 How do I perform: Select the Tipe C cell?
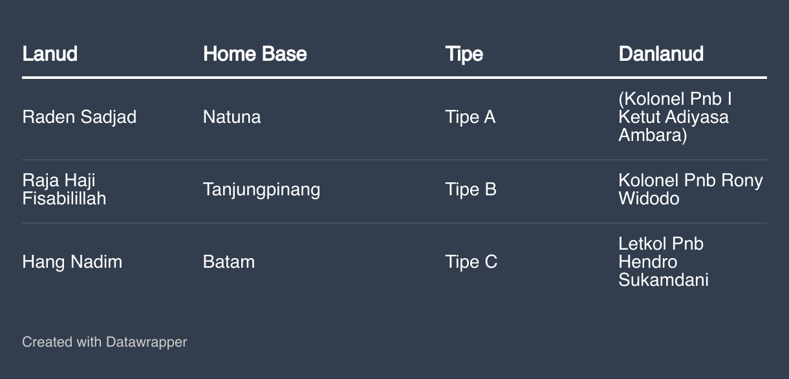471,262
